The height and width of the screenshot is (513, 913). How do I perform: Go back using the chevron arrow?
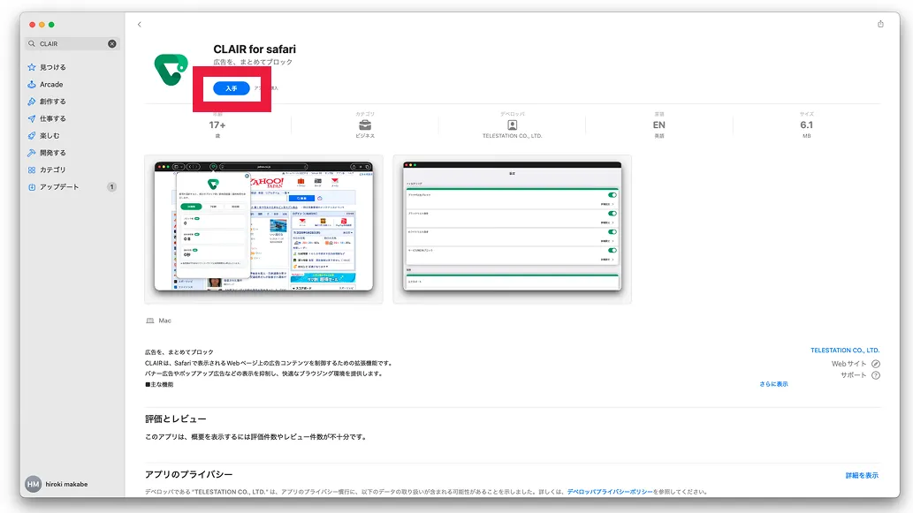click(x=139, y=25)
